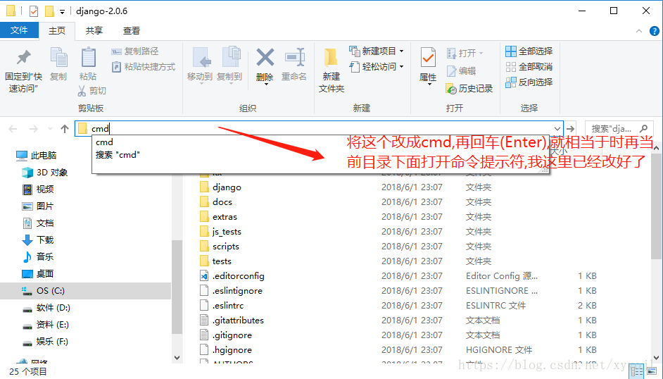
Task: Open the Quick Access Toolbar customize dropdown
Action: pos(62,12)
